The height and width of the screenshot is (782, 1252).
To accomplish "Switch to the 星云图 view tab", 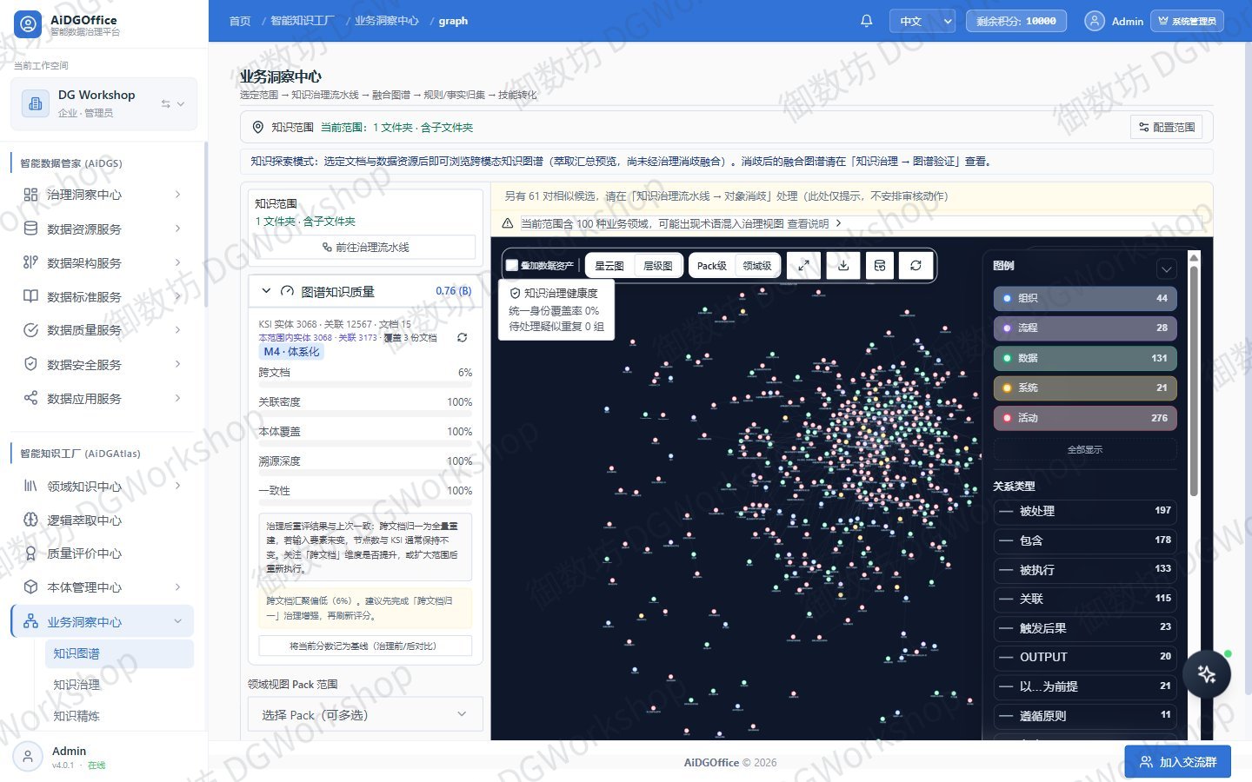I will (609, 266).
